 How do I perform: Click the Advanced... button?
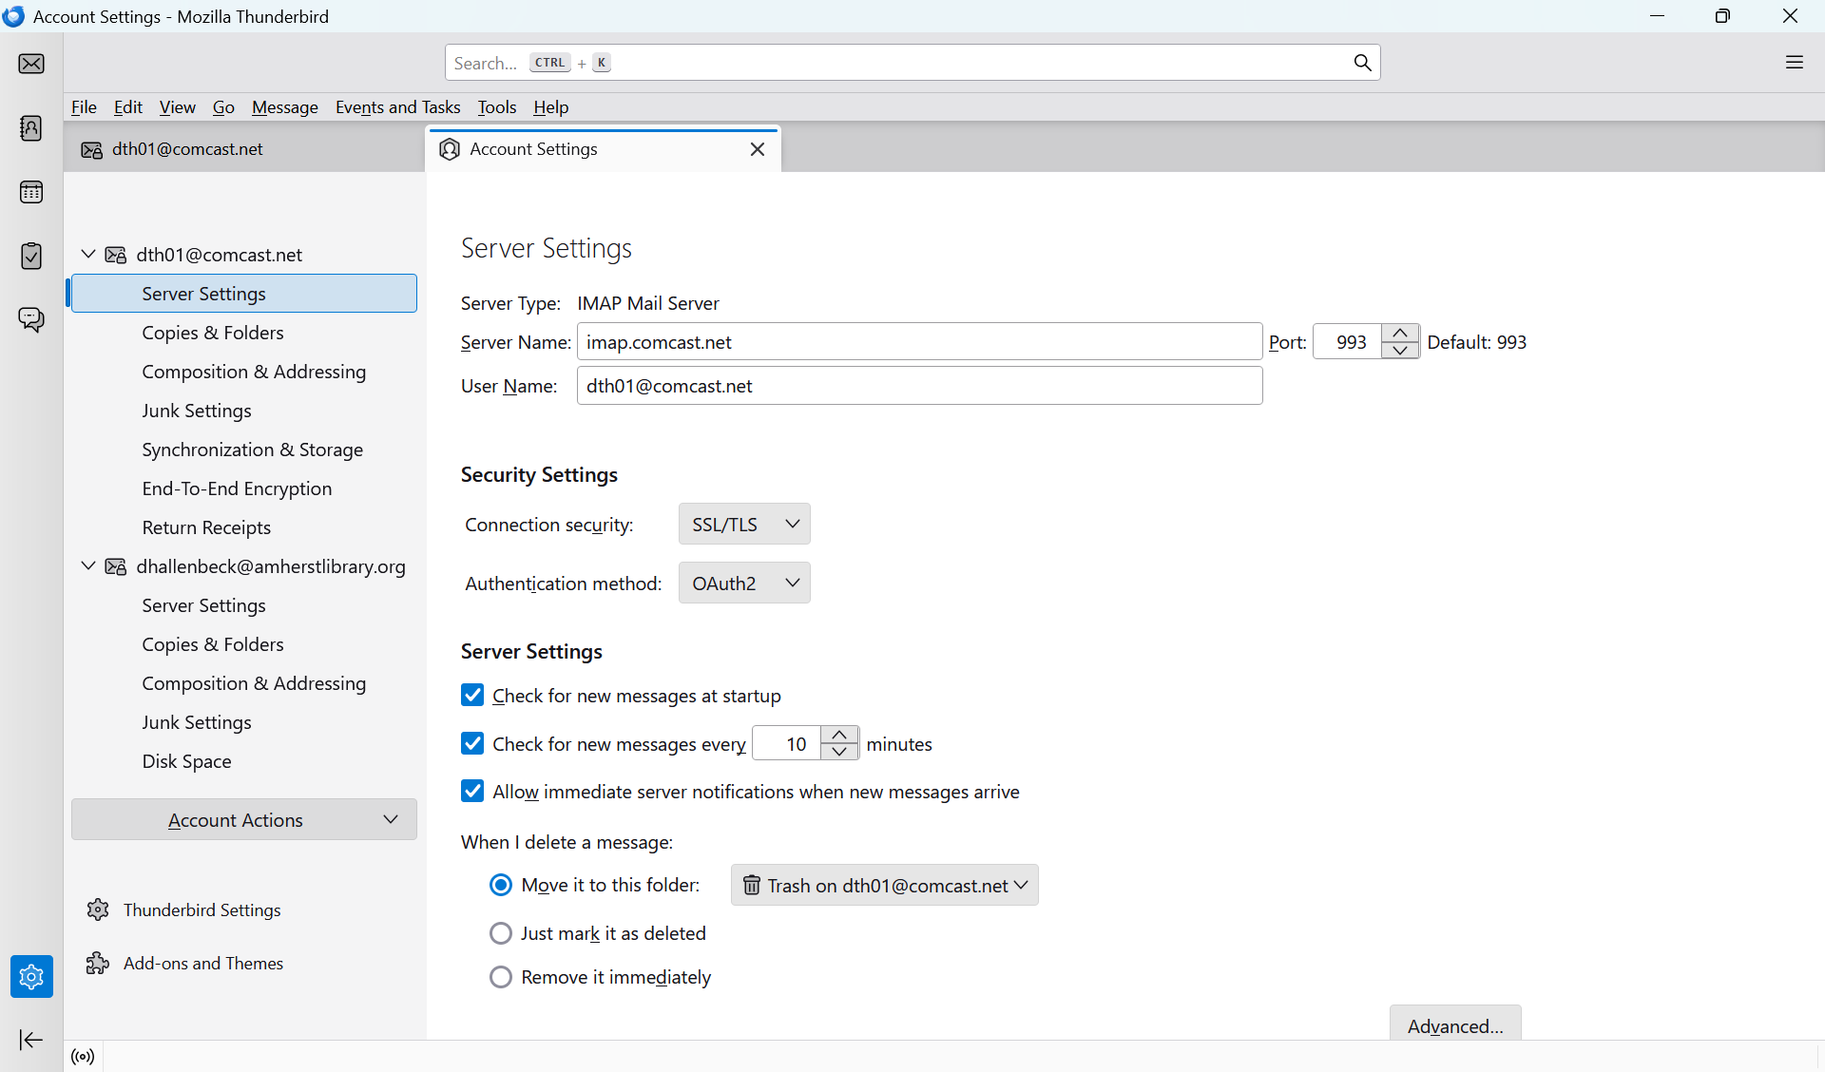click(x=1454, y=1025)
